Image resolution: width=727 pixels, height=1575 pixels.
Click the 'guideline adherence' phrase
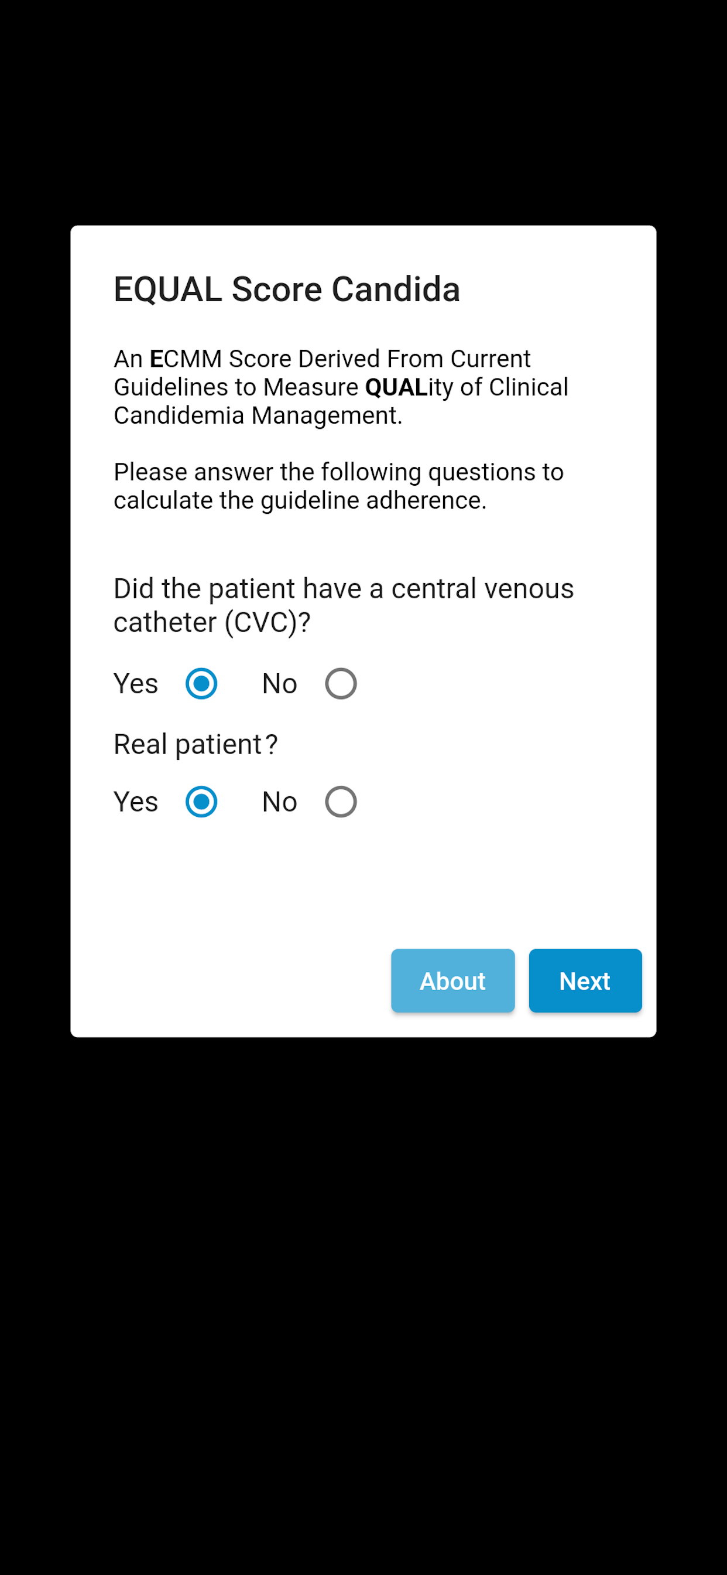373,501
